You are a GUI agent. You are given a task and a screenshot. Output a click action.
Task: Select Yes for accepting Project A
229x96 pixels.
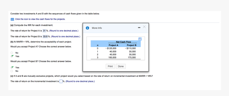point(12,56)
